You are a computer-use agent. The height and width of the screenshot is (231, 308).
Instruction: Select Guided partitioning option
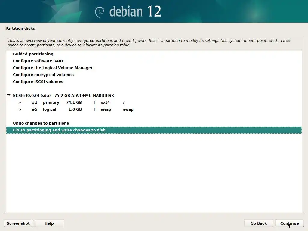click(154, 54)
